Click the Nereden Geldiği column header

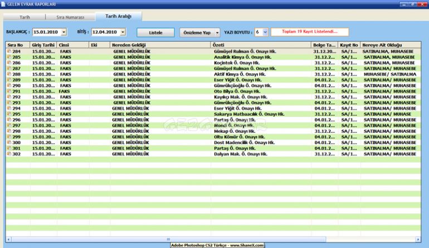tap(160, 44)
